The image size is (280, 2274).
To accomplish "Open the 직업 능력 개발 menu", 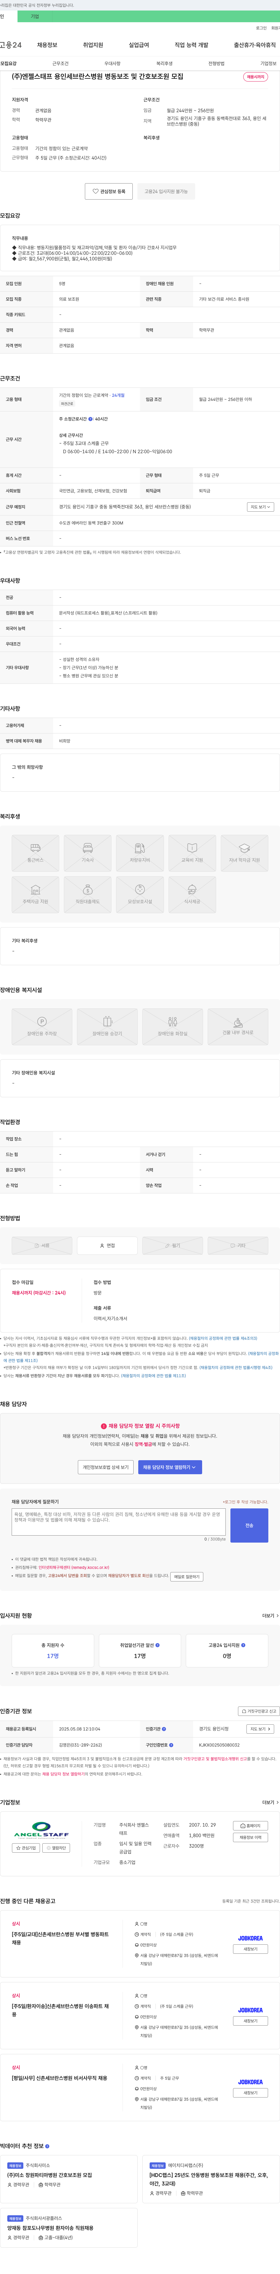I will 192,45.
